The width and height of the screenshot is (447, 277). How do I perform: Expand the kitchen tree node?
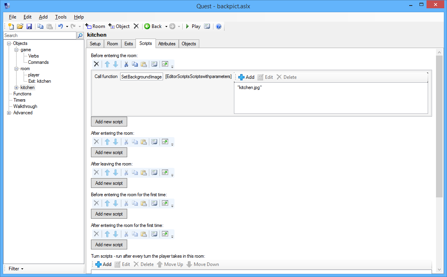coord(17,87)
